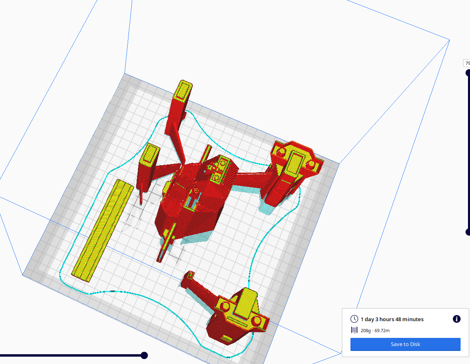470x364 pixels.
Task: Select the engine pod model near the bottom
Action: [x=241, y=314]
